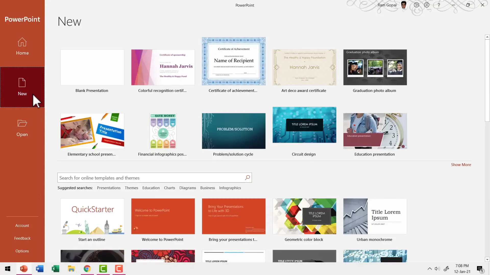Choose Problem/solution cycle template
Viewport: 490px width, 275px height.
click(x=234, y=131)
